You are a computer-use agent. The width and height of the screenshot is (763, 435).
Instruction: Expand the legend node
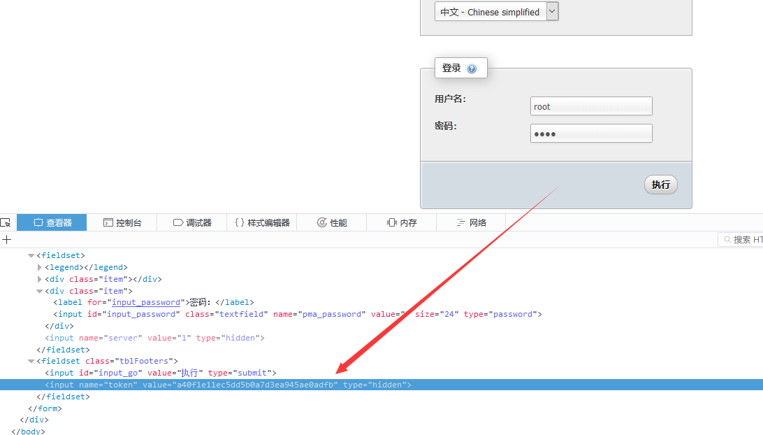tap(39, 267)
